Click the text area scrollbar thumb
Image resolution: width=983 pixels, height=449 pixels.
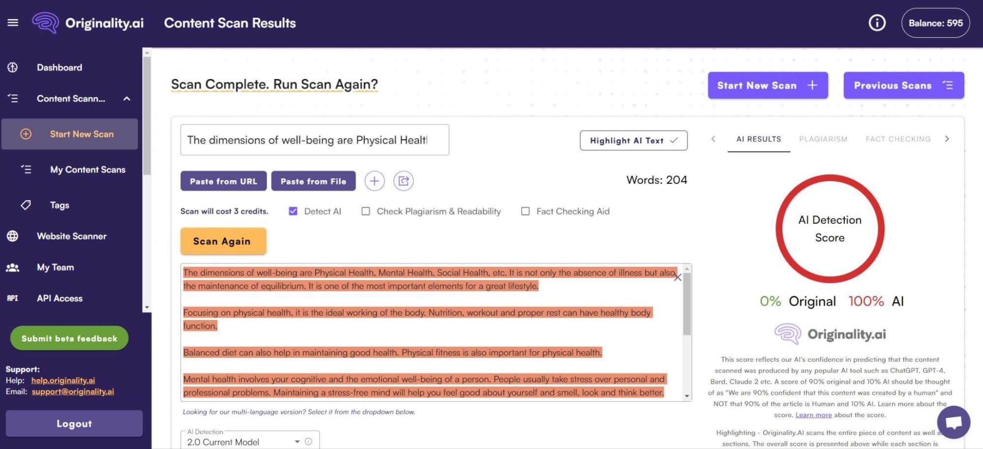coord(687,304)
